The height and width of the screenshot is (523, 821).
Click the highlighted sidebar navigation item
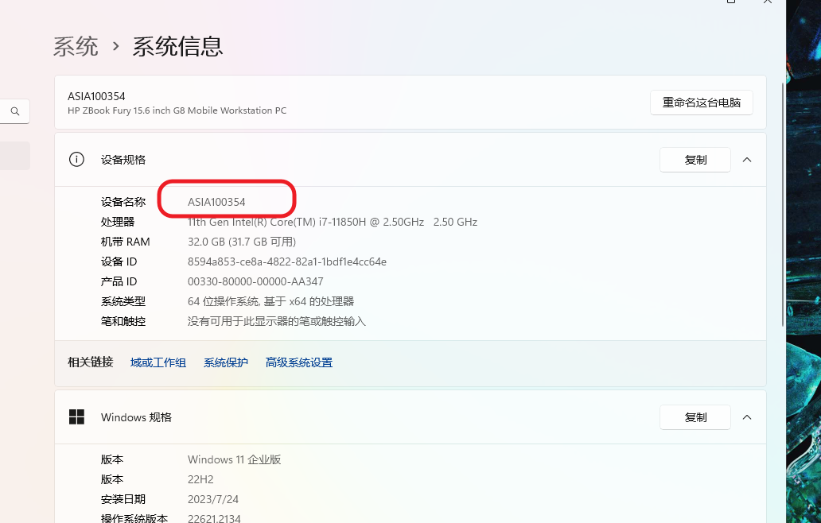(x=14, y=156)
